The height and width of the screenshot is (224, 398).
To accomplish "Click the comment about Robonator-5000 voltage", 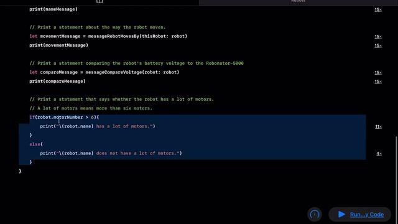I will [136, 63].
